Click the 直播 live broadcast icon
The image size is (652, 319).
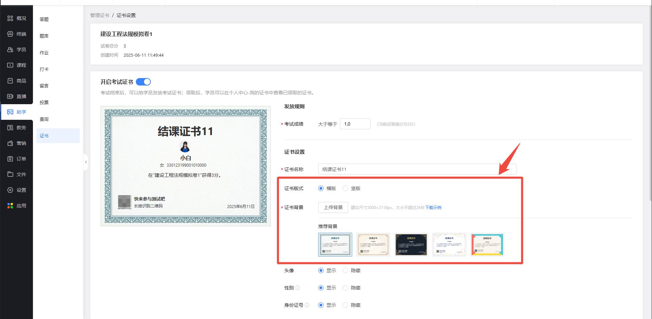tap(10, 96)
